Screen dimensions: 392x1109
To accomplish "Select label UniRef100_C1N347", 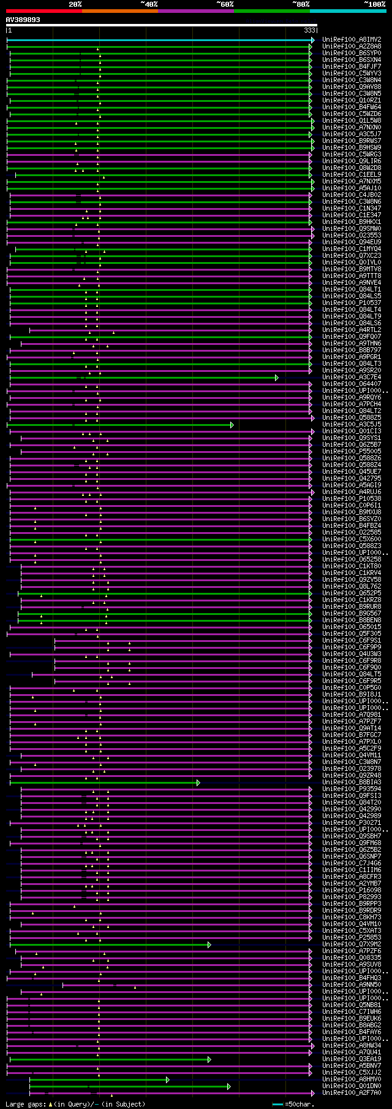I will [x=352, y=209].
